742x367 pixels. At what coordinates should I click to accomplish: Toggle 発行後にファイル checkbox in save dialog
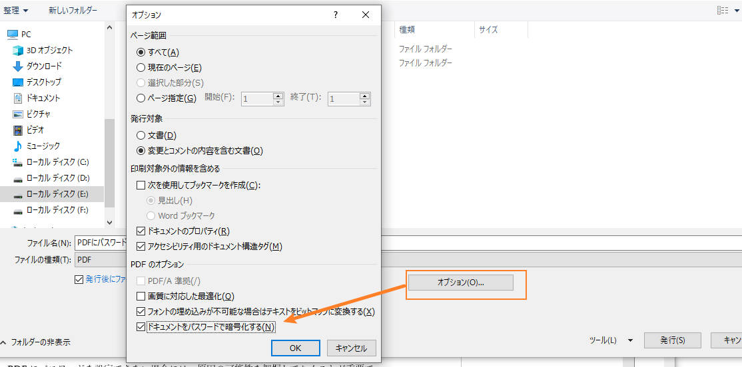click(x=79, y=279)
